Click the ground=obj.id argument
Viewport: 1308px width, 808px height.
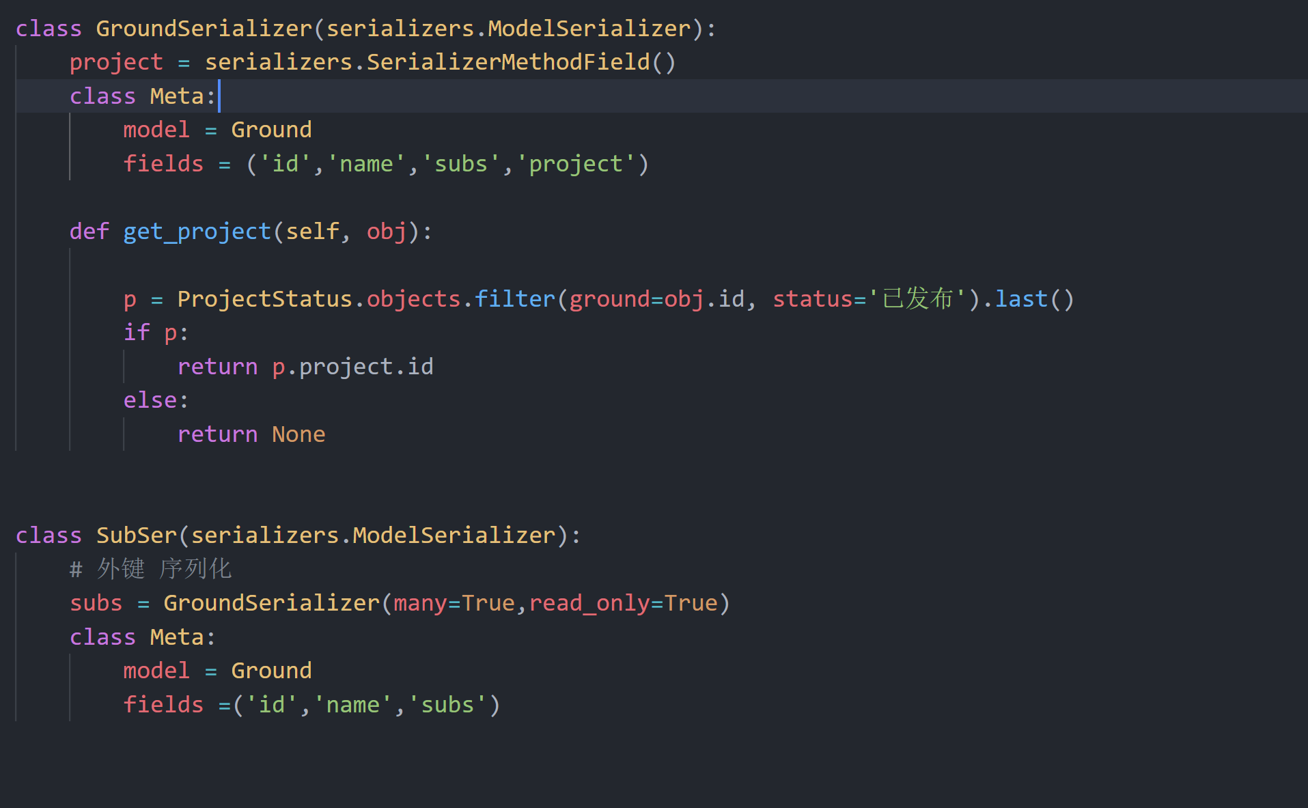(657, 299)
